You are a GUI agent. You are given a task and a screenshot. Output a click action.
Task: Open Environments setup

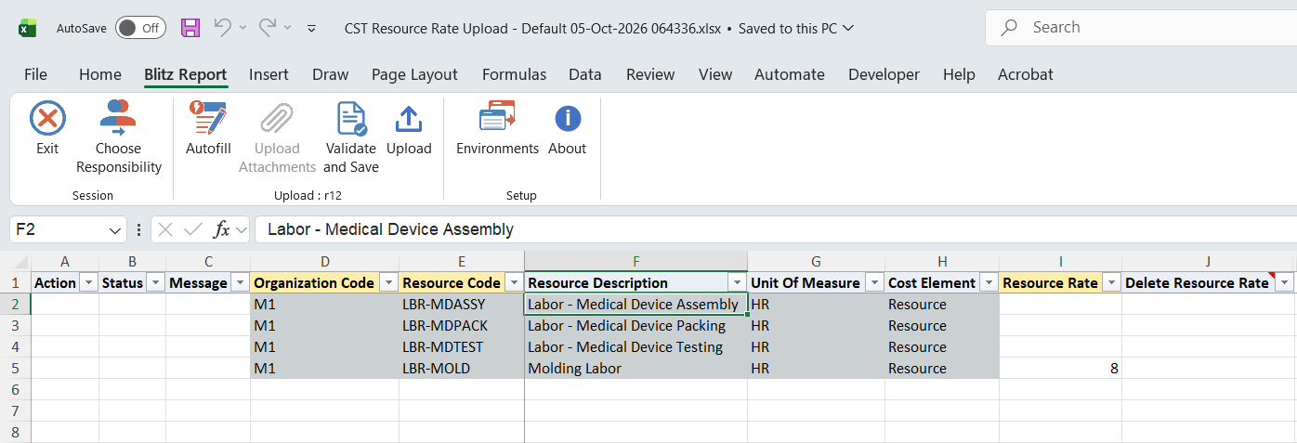[x=497, y=129]
